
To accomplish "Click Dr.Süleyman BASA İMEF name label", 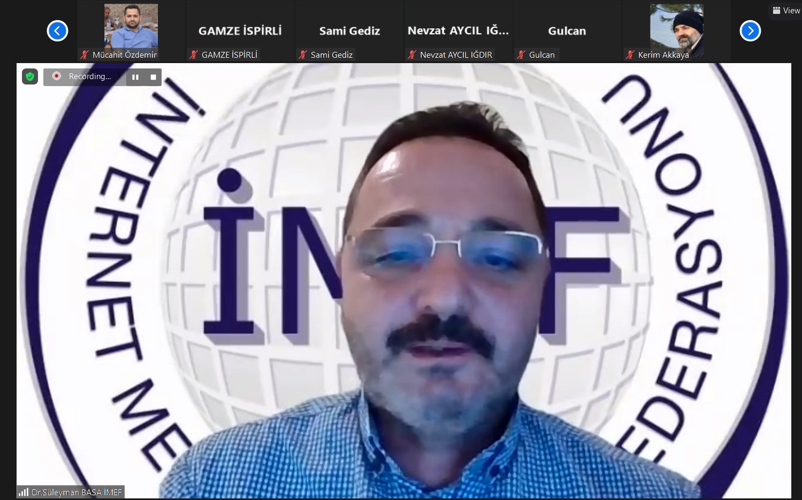I will click(x=77, y=492).
